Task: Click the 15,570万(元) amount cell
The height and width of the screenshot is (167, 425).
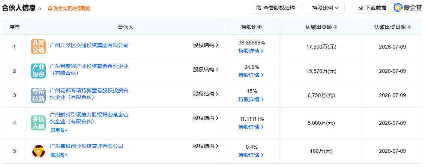Action: click(321, 71)
